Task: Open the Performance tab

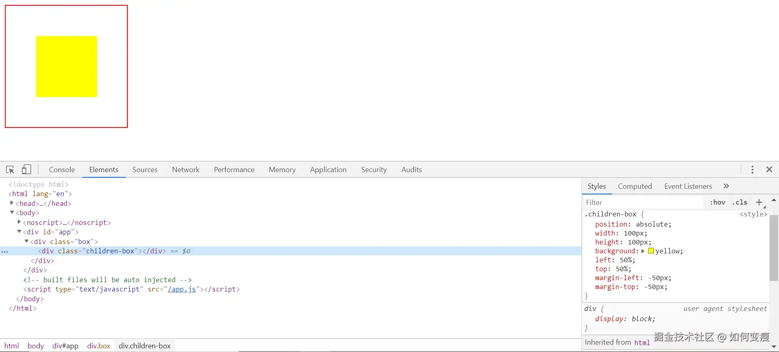Action: 234,170
